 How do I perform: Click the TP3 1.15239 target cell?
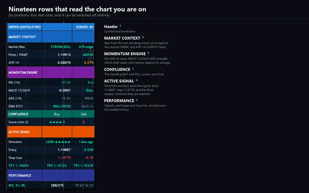coord(83,166)
